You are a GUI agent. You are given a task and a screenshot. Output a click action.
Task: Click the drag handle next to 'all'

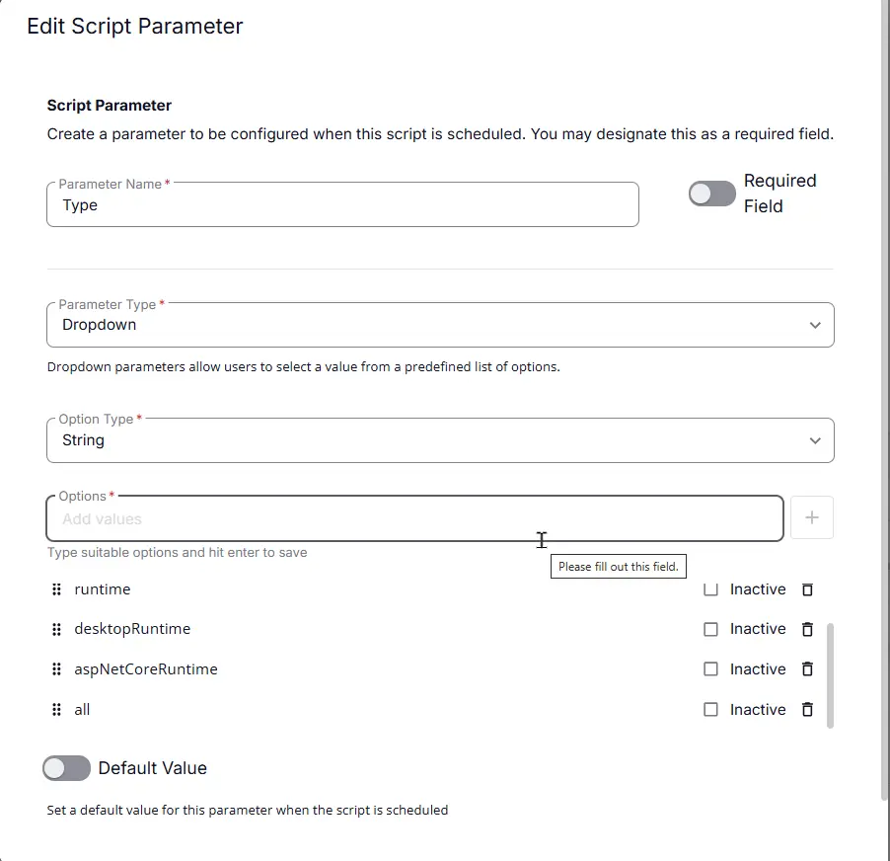56,709
